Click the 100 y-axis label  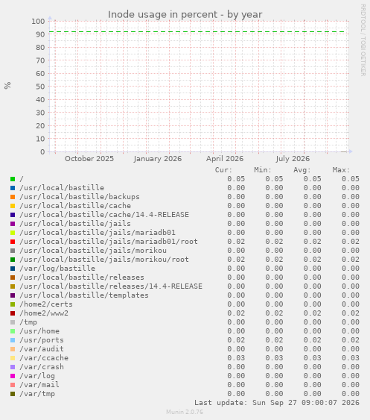[38, 22]
